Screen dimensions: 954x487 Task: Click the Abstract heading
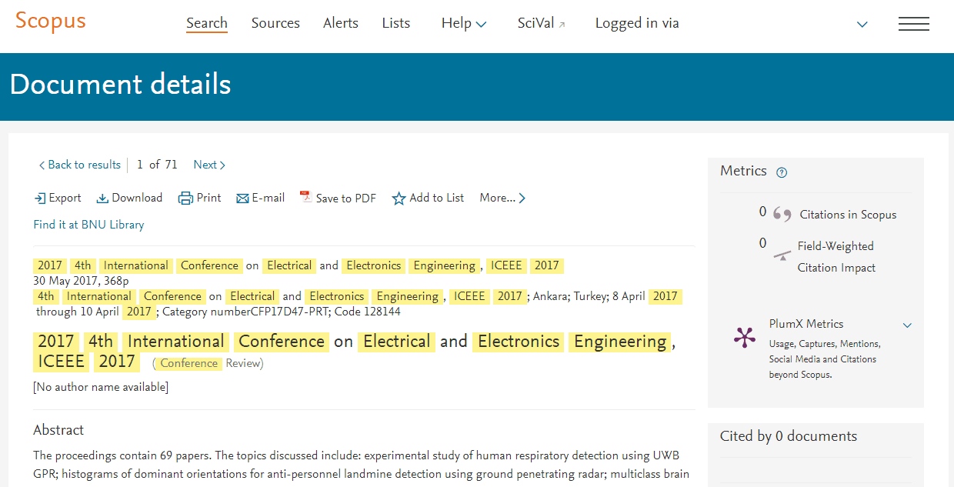pyautogui.click(x=58, y=430)
